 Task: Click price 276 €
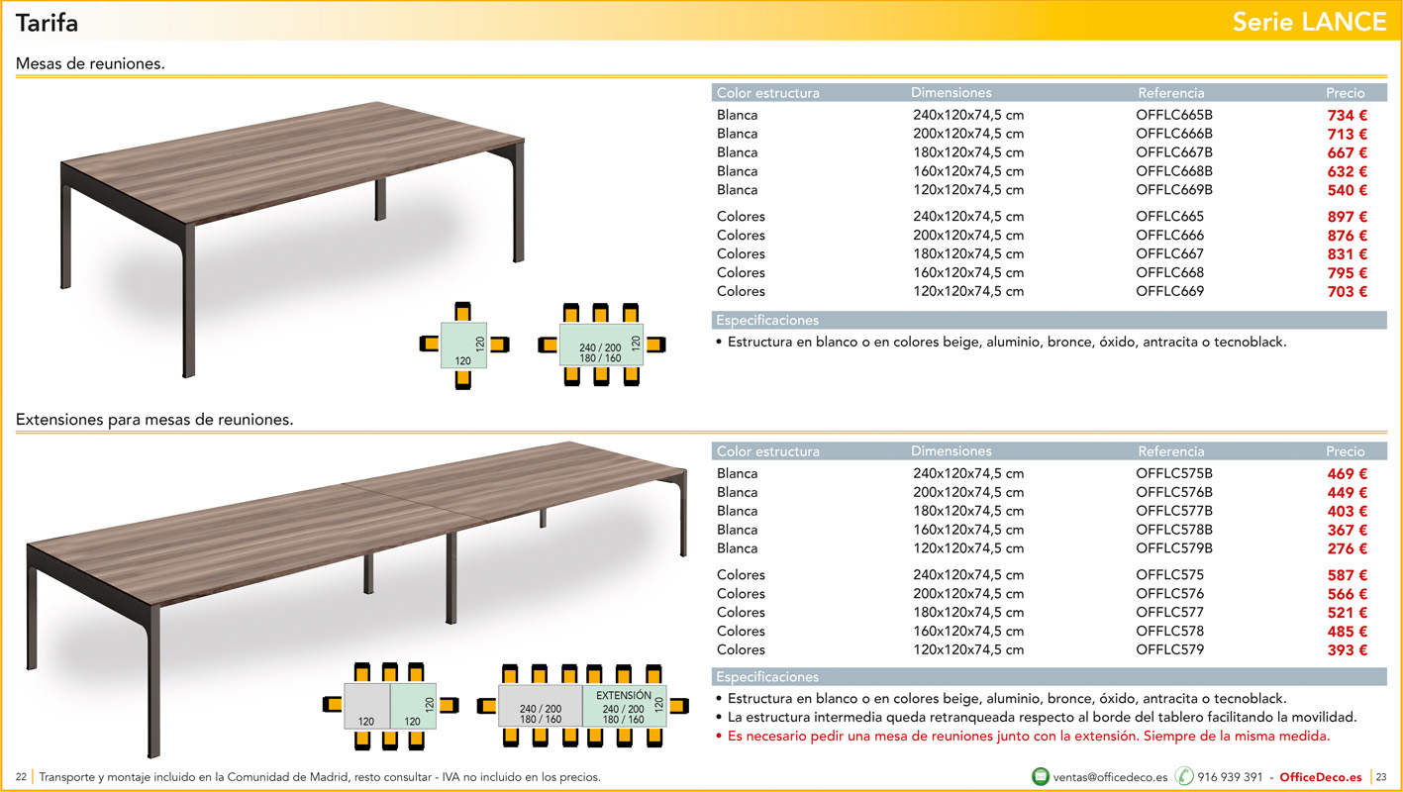click(1348, 549)
